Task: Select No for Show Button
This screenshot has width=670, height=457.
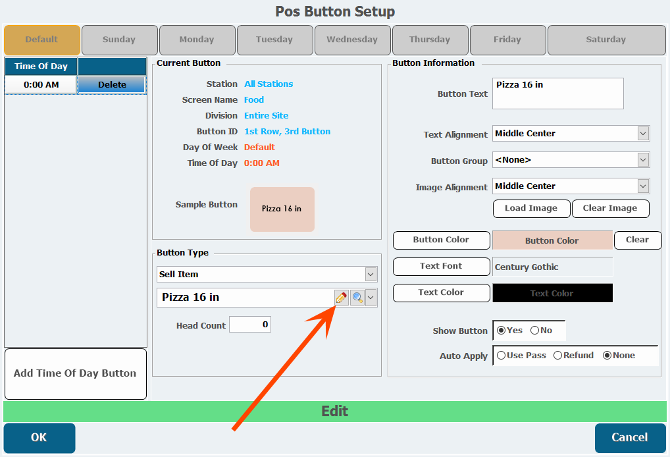Action: pos(534,330)
